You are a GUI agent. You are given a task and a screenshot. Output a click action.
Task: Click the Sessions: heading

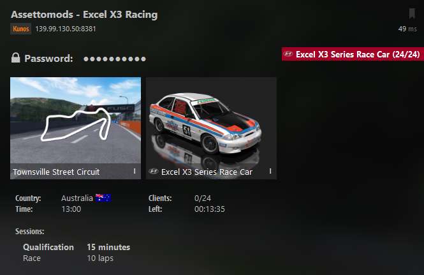click(x=30, y=232)
